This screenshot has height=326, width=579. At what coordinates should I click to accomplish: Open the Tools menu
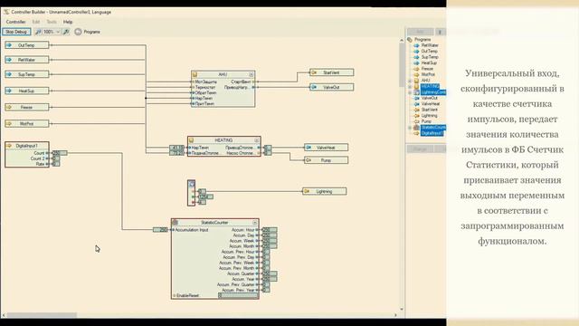[52, 22]
